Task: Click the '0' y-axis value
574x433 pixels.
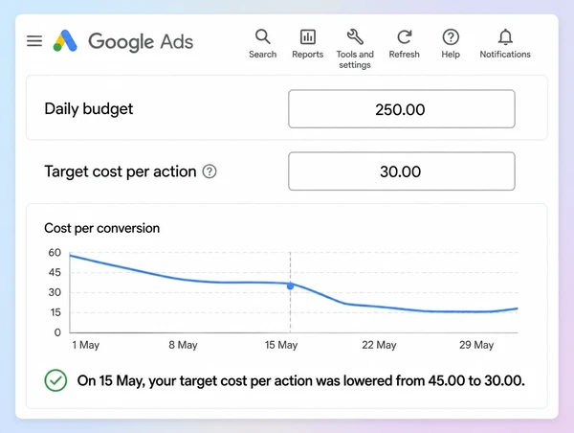Action: (57, 332)
